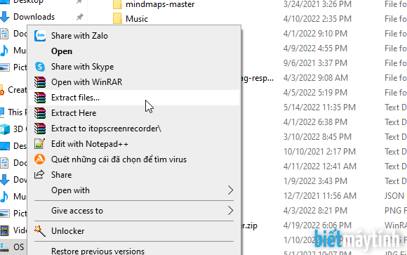Click date 12/7/2021 11:56 AM

click(x=320, y=196)
